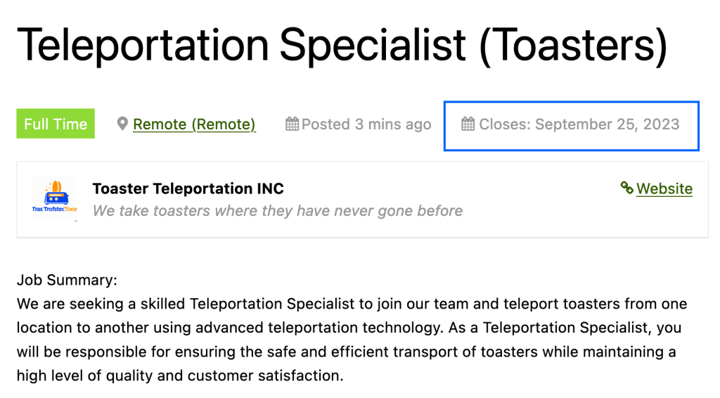Click the Job Summary heading
Viewport: 720px width, 398px height.
[67, 280]
